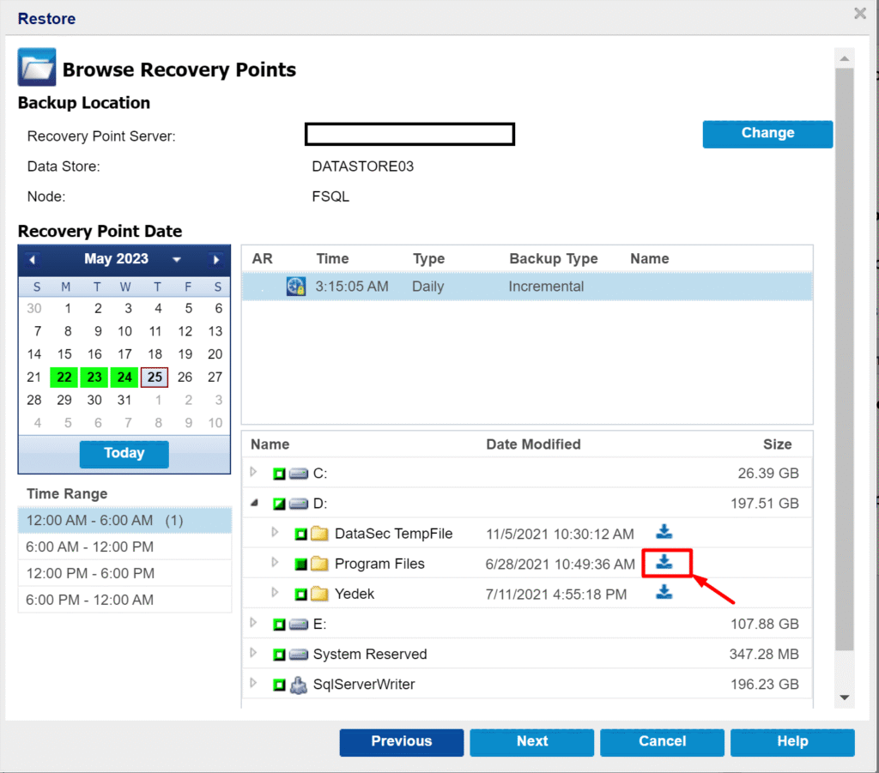Click download icon for Program Files folder
879x773 pixels.
click(664, 563)
